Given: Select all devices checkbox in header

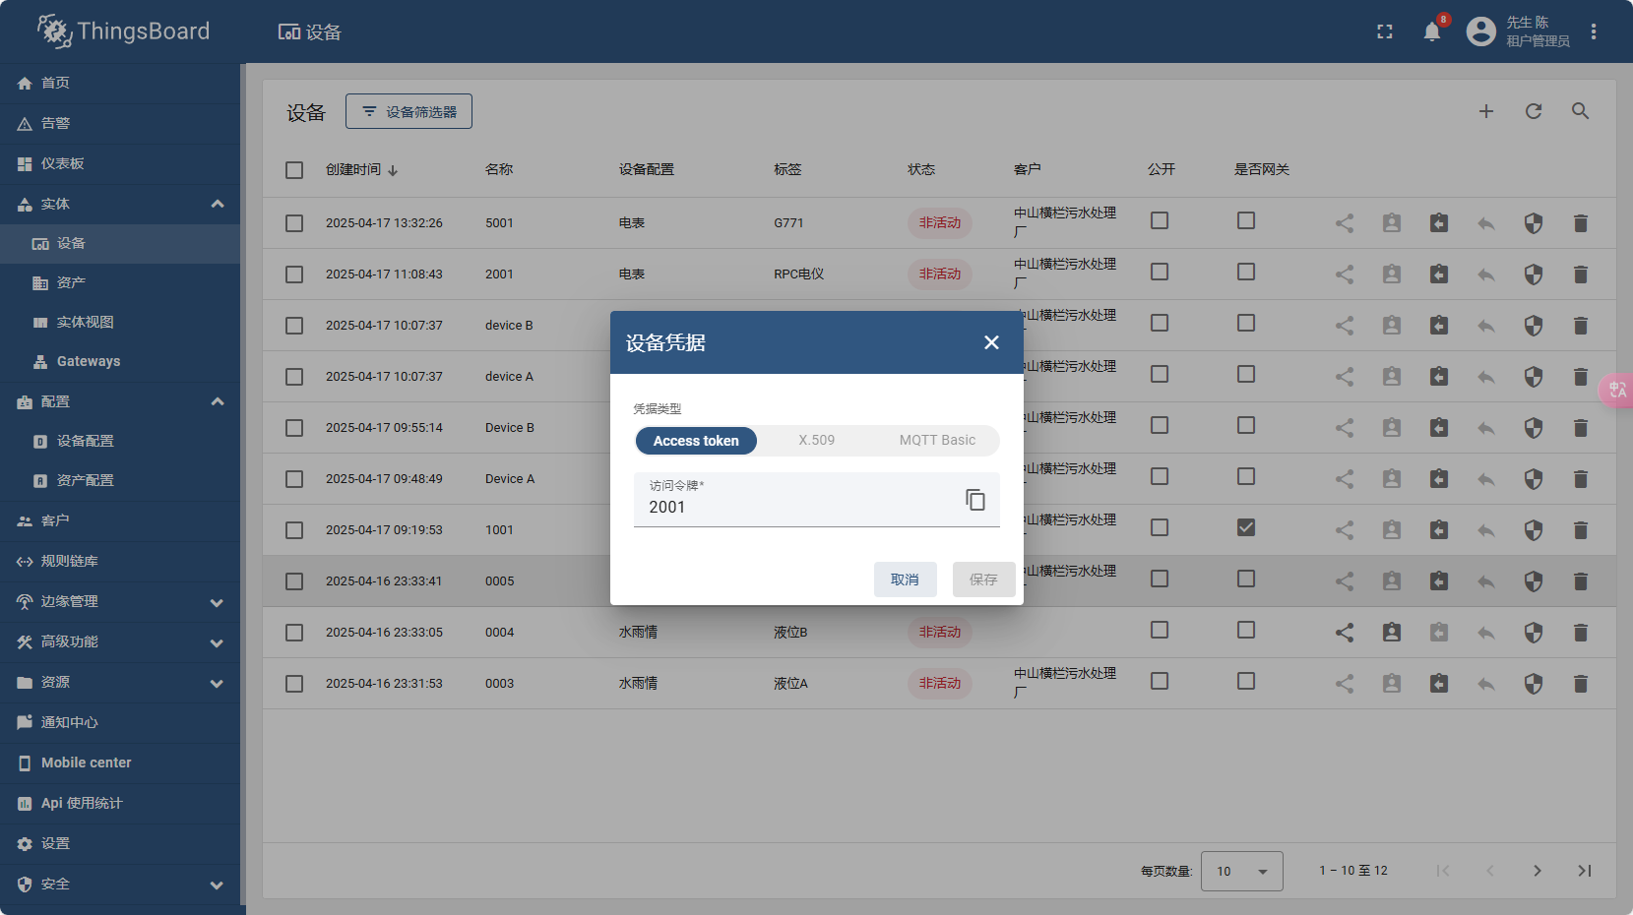Looking at the screenshot, I should (x=294, y=170).
